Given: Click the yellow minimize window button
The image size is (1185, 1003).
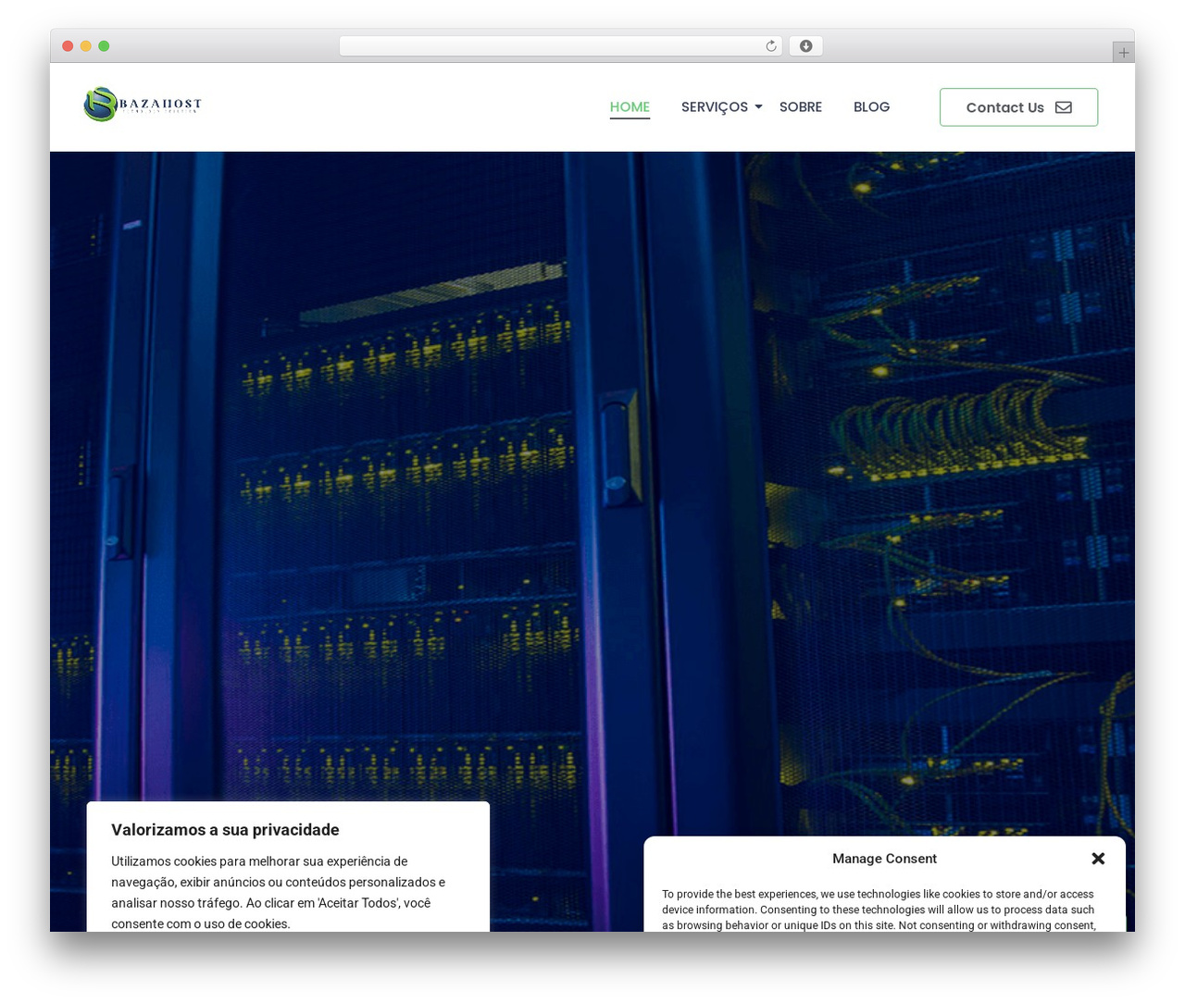Looking at the screenshot, I should coord(85,46).
